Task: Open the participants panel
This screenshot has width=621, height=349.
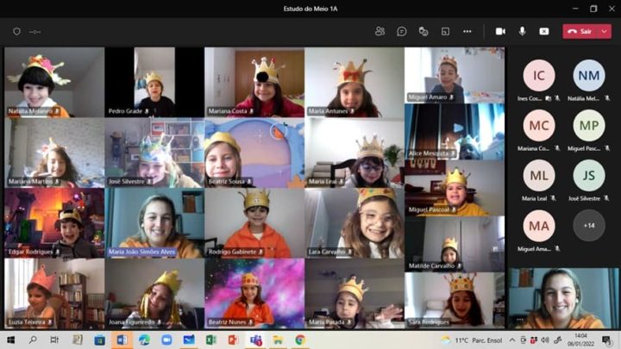Action: pos(379,31)
